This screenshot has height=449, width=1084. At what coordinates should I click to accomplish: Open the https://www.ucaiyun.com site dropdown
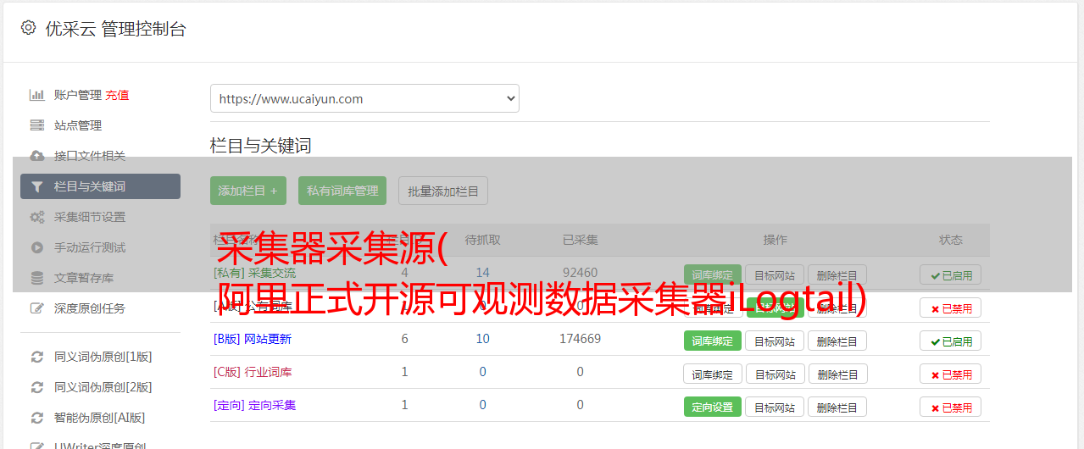[364, 98]
